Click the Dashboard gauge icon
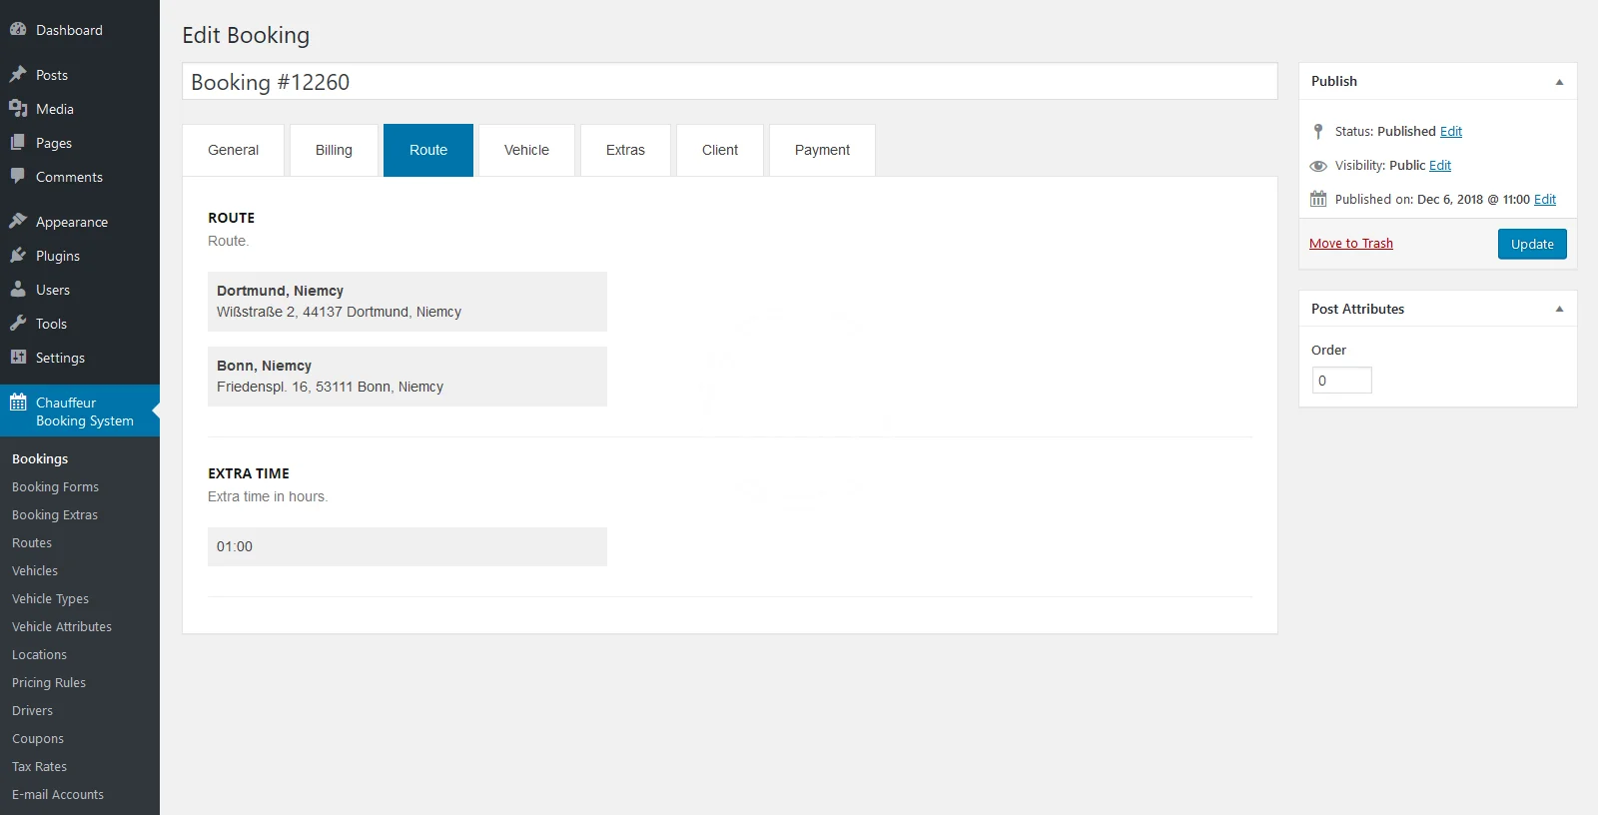The height and width of the screenshot is (815, 1598). [18, 30]
